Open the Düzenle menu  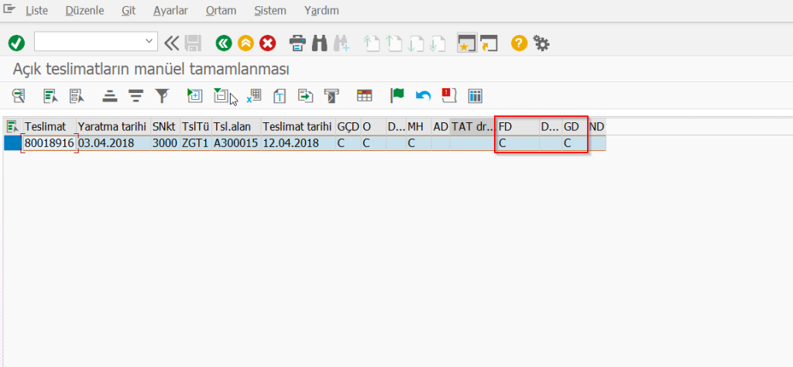tap(84, 10)
